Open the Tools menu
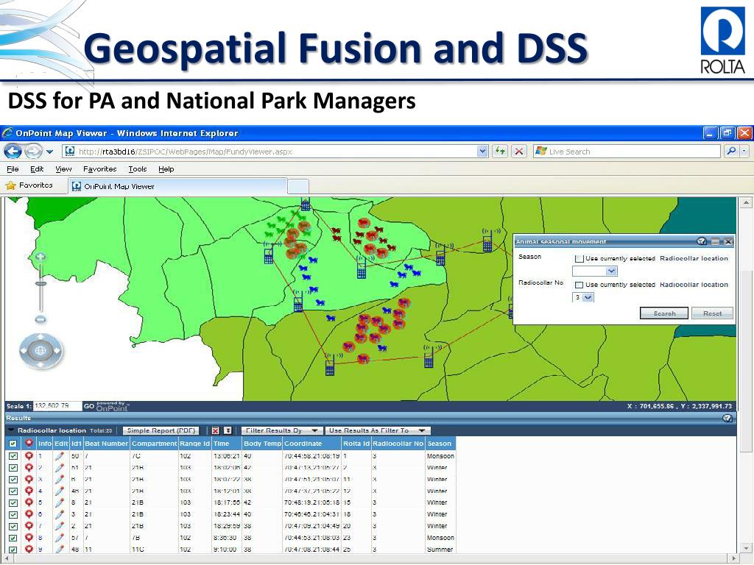 (138, 169)
